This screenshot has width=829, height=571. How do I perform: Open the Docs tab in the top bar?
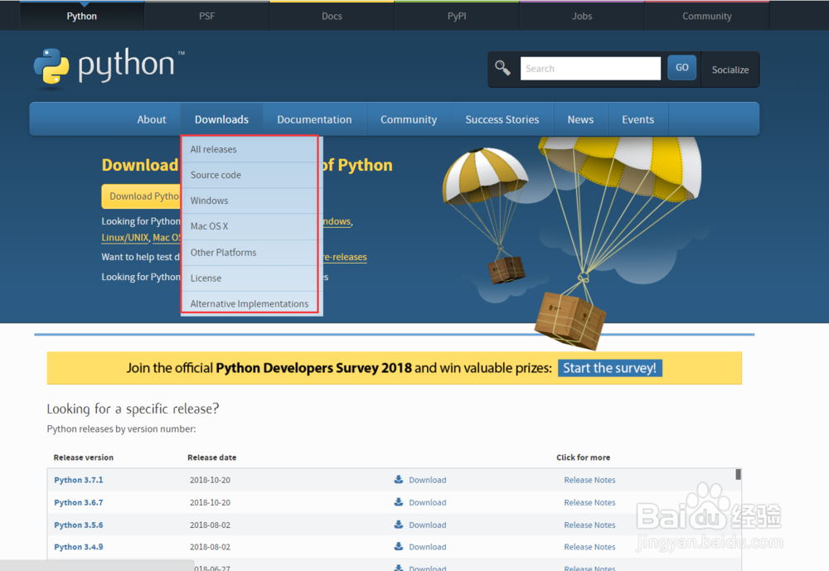332,16
